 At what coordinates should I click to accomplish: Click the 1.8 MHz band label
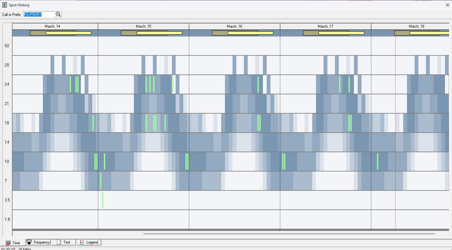[x=7, y=219]
